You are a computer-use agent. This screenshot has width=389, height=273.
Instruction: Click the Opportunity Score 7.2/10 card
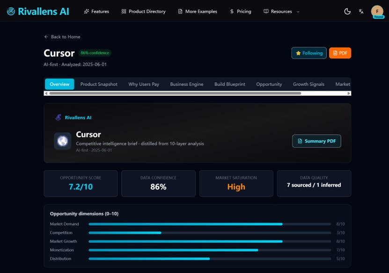pos(81,184)
